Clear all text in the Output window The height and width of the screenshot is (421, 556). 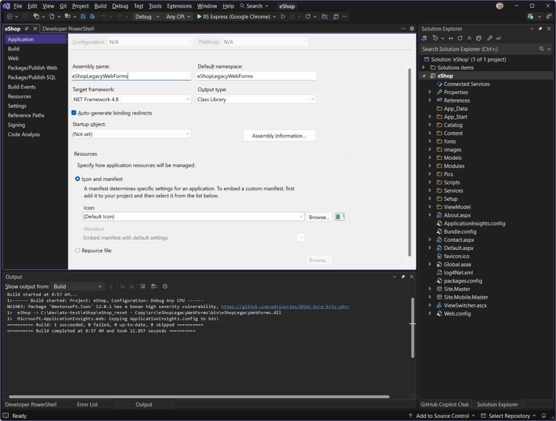(143, 286)
